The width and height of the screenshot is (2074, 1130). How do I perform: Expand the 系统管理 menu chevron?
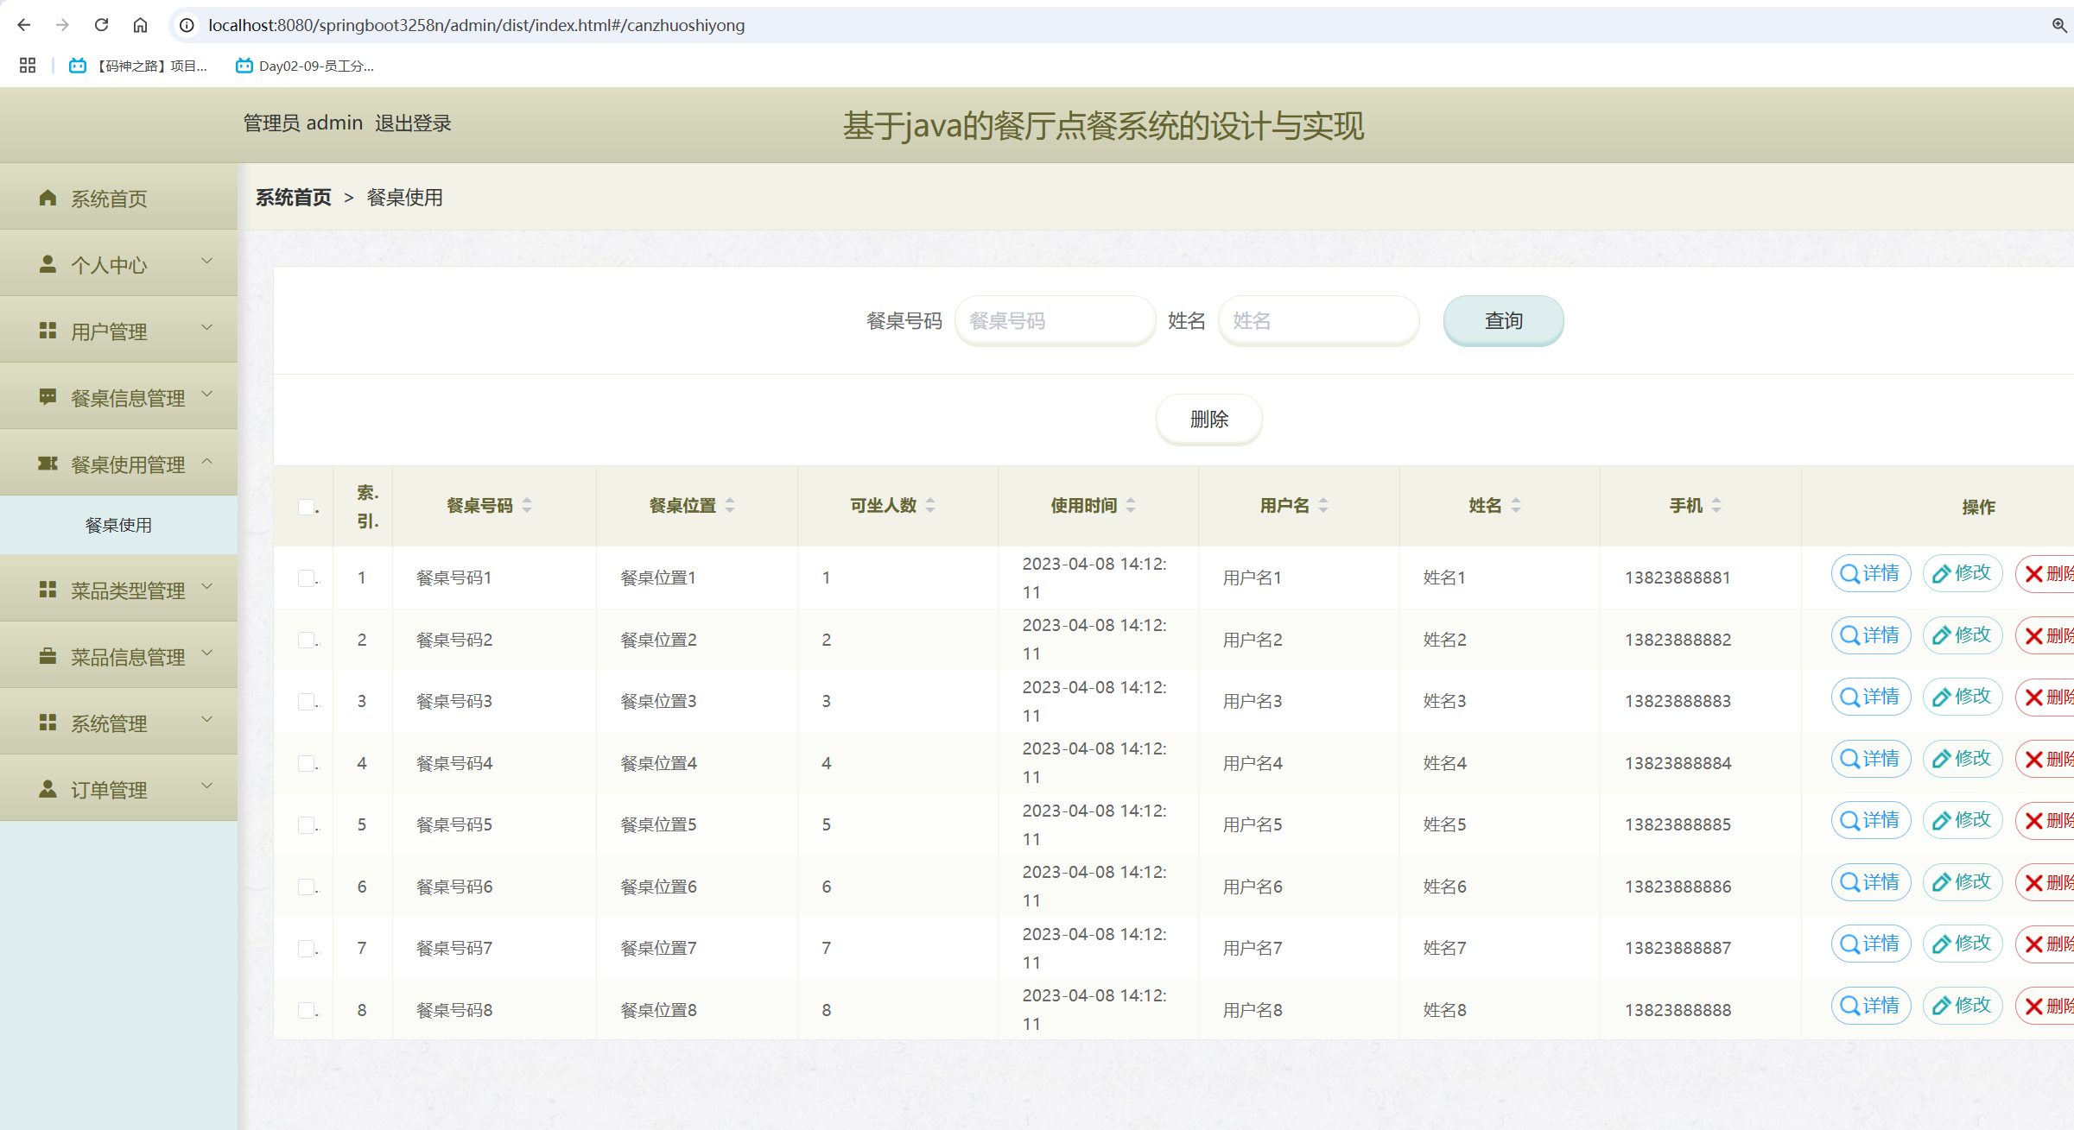point(206,720)
